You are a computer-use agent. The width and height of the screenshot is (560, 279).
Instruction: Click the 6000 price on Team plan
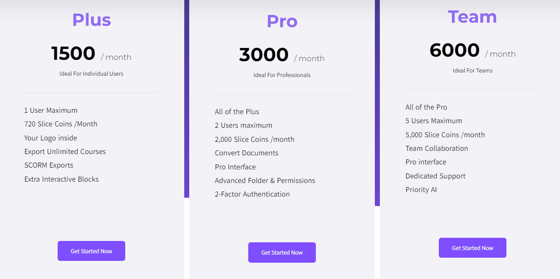pos(454,50)
